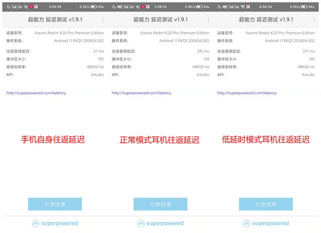Tap title 超能力 延迟测试 v1.9.1 in right screenshot
The height and width of the screenshot is (233, 321).
click(x=266, y=20)
